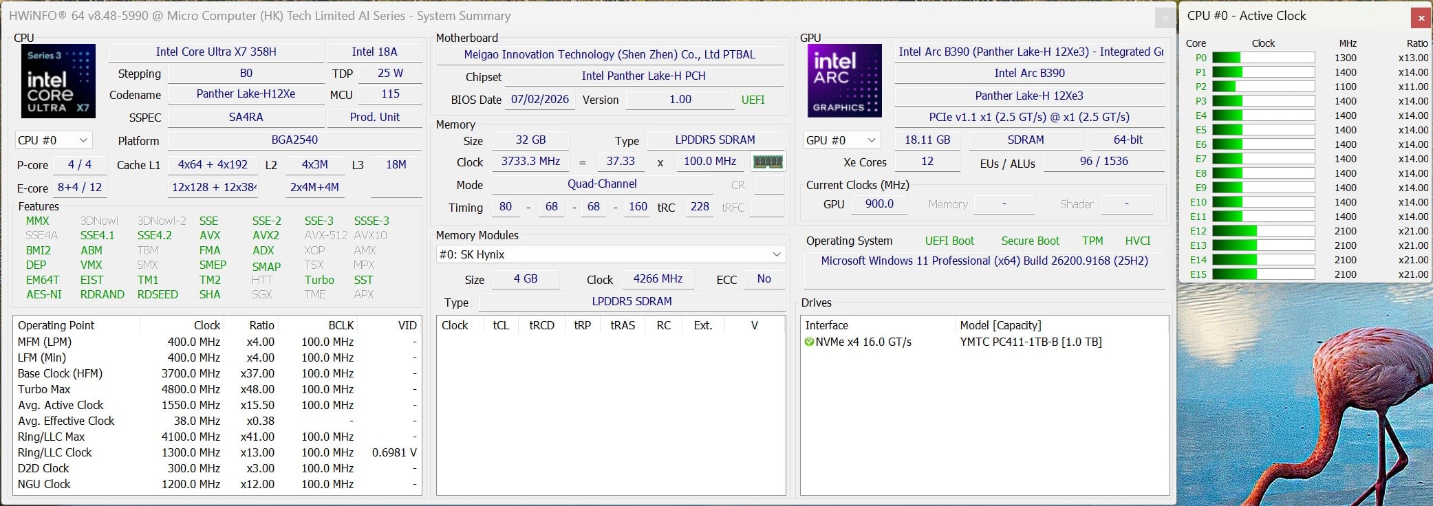Image resolution: width=1433 pixels, height=506 pixels.
Task: Click the tRCD column header
Action: [x=541, y=325]
